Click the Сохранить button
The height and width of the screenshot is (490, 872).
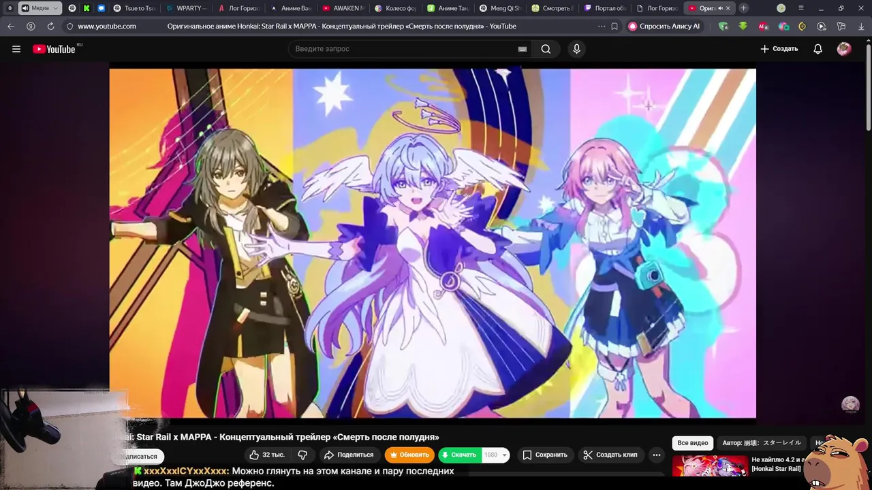(x=544, y=455)
